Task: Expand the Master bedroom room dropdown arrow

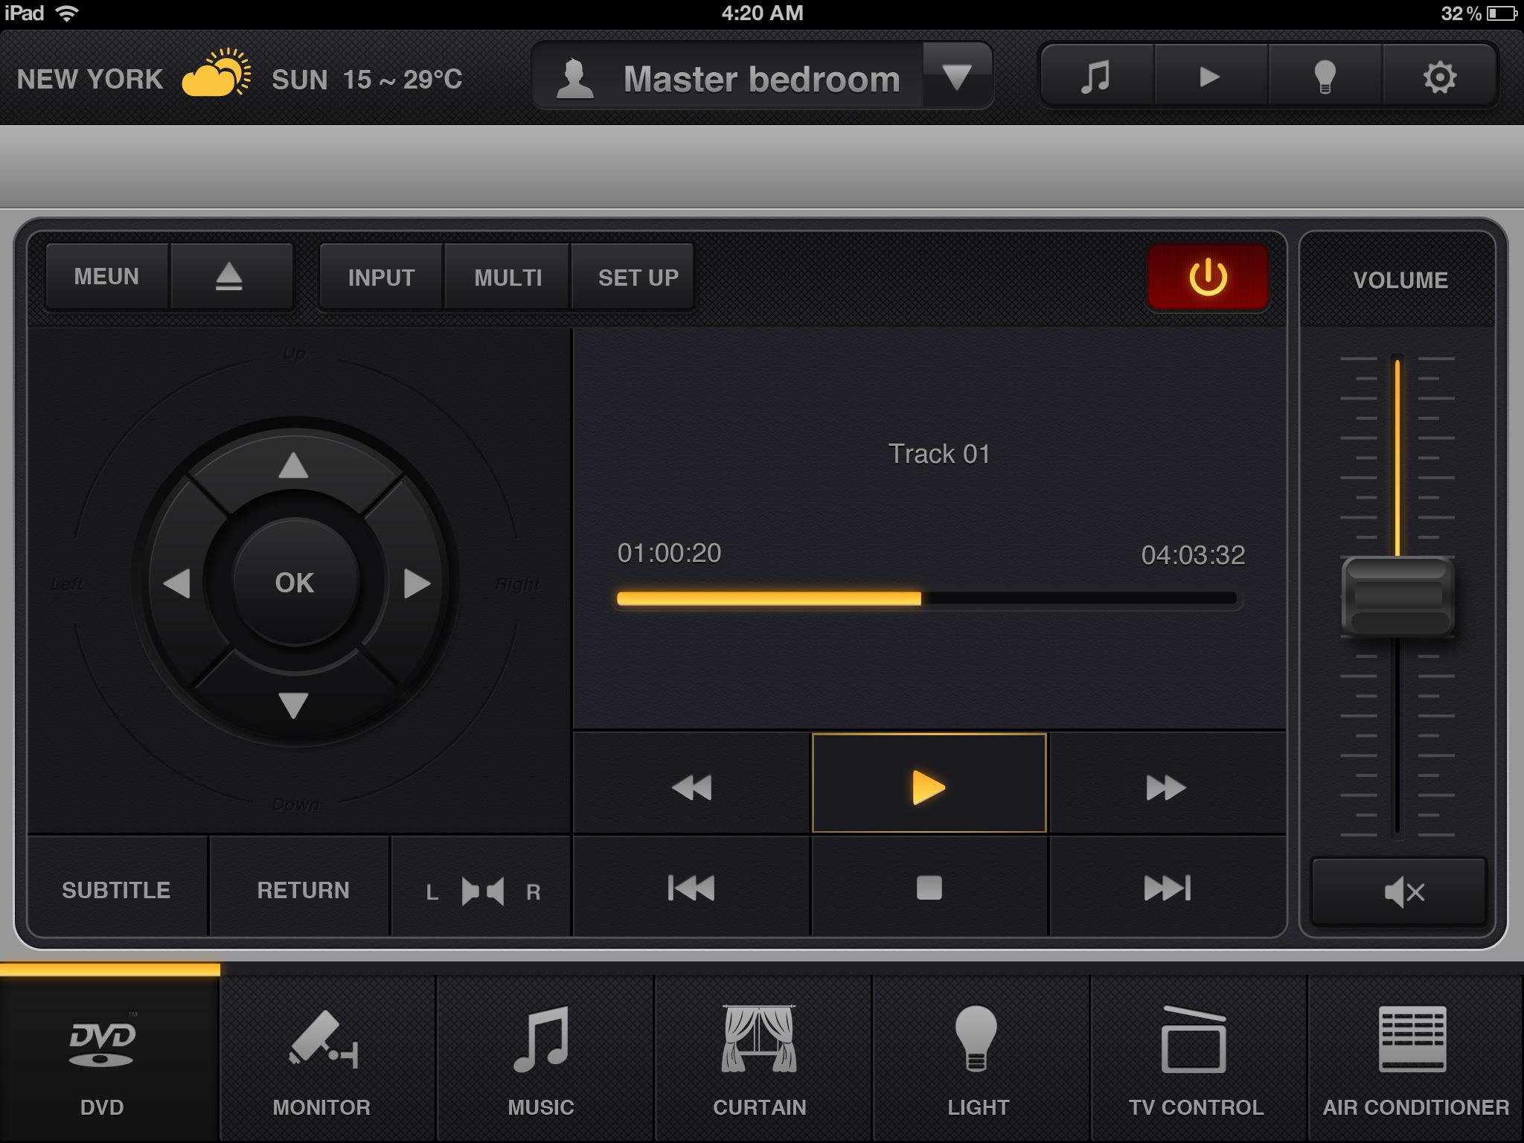Action: coord(956,77)
